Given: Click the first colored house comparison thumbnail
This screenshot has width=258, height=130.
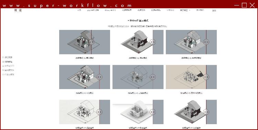Looking at the screenshot, I should (85, 42).
